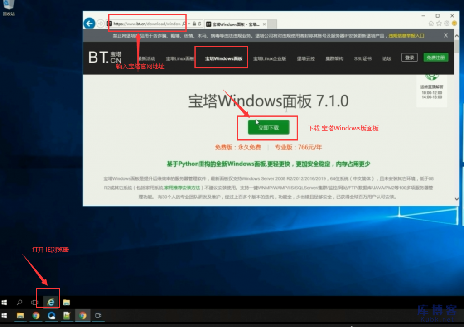The image size is (464, 327).
Task: Click the page scrollbar down arrow
Action: 457,199
